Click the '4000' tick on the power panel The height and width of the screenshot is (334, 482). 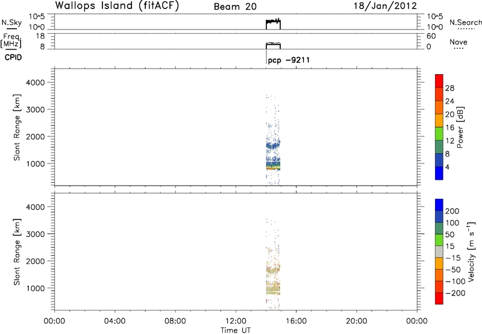tap(36, 83)
